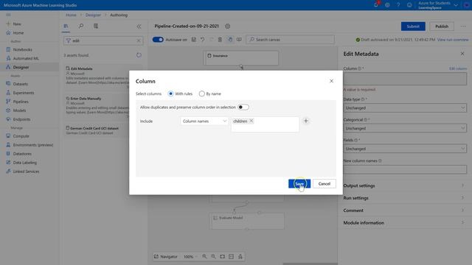Click the Designer breadcrumb link

pos(93,15)
